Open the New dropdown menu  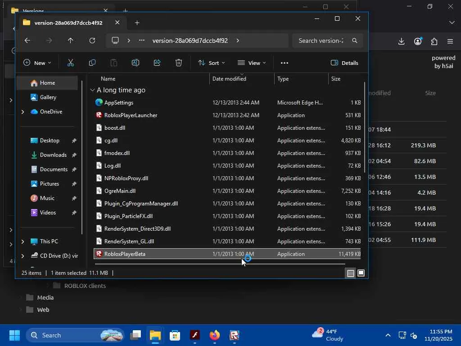37,63
